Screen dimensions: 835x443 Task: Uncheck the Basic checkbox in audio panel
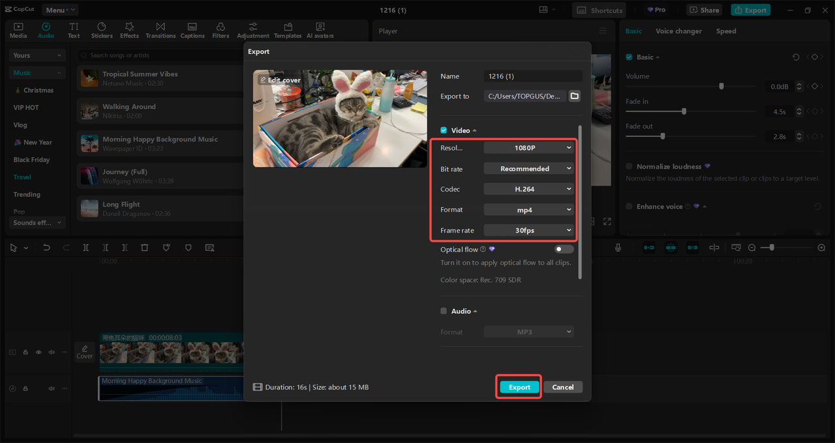[630, 57]
